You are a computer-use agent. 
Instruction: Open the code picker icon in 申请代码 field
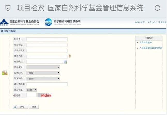coord(65,62)
